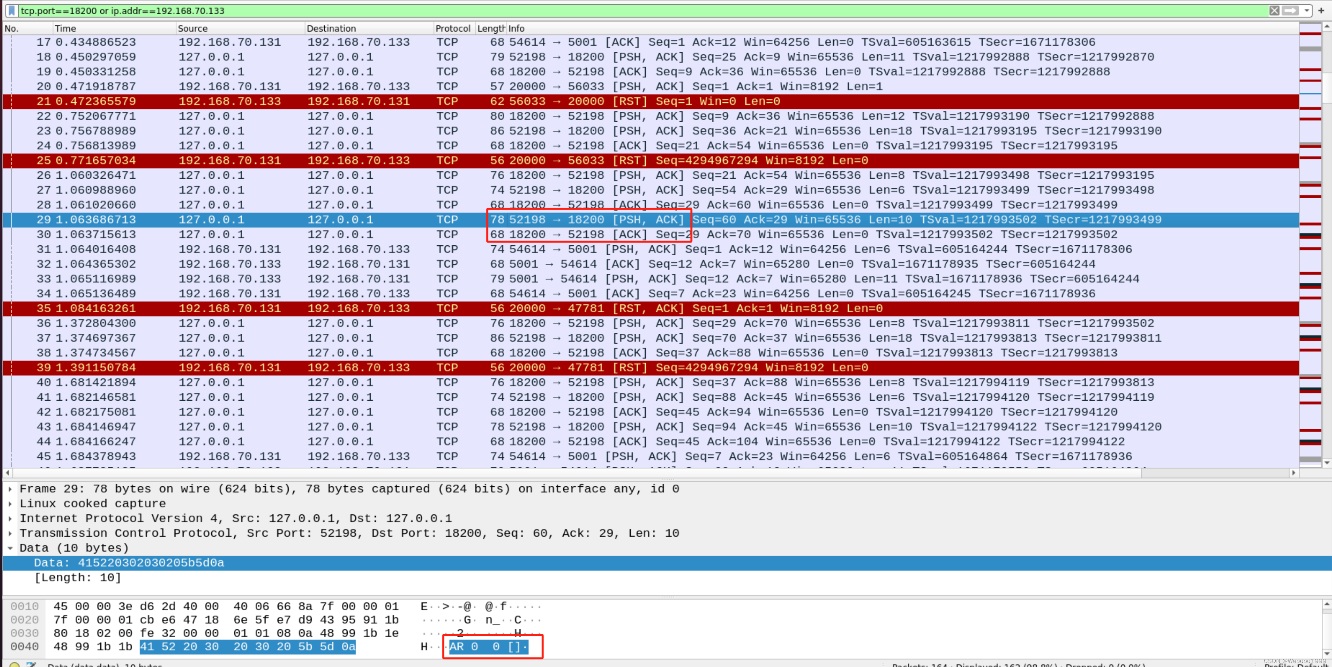Click highlighted packet 29 row
This screenshot has height=667, width=1332.
click(651, 220)
